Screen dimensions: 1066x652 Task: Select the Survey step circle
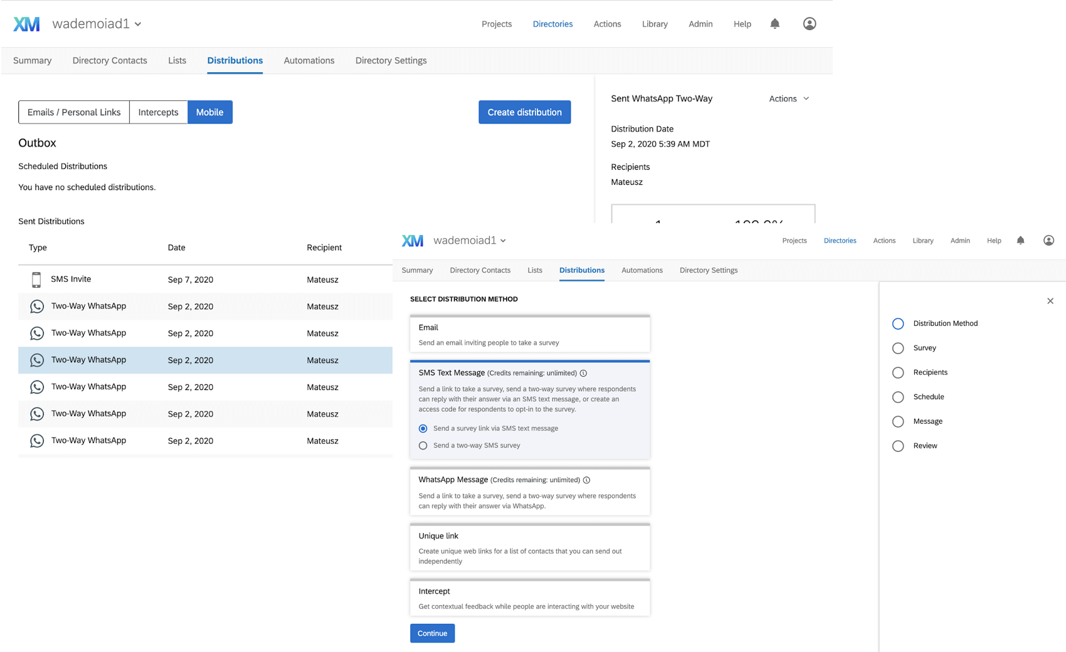(898, 348)
